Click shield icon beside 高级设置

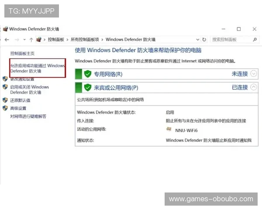click(5, 108)
